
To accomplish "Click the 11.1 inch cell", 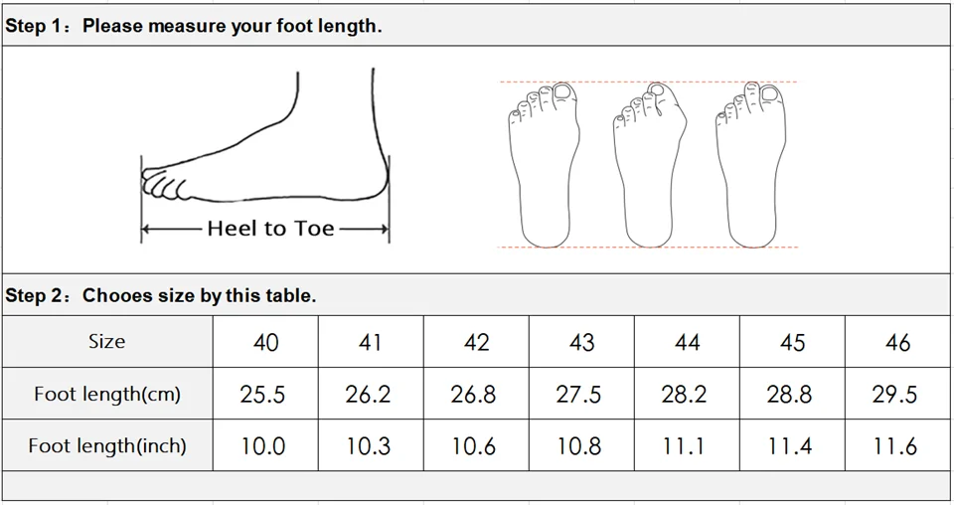I will 684,446.
